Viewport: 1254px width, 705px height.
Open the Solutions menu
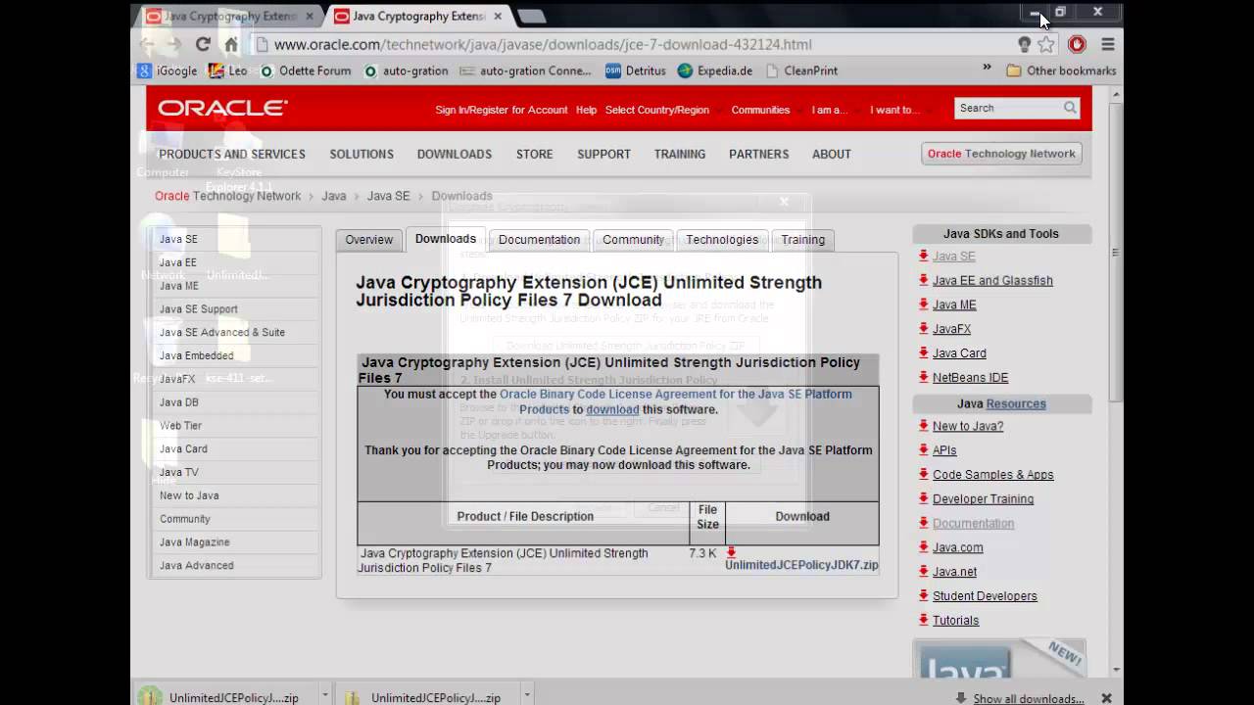coord(362,154)
